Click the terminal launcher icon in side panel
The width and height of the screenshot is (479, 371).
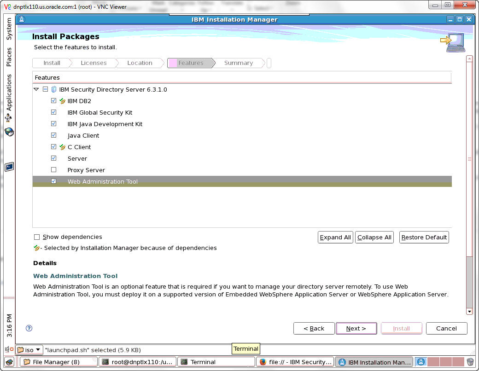(9, 167)
